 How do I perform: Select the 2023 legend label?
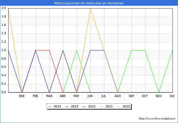point(74,107)
